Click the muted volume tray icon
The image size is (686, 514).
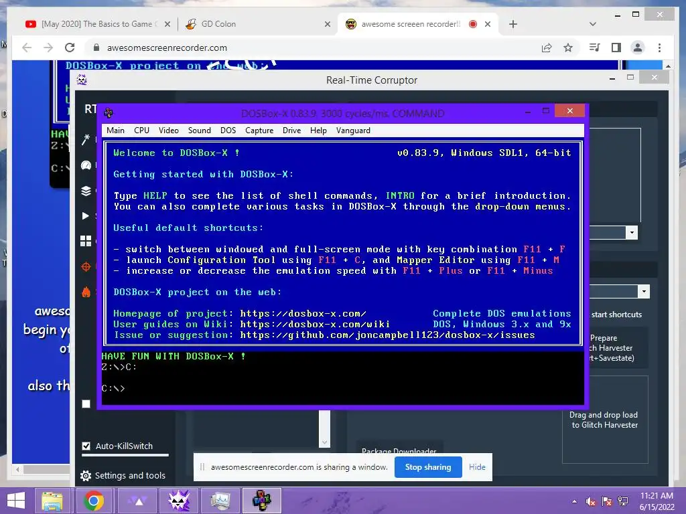[x=591, y=502]
